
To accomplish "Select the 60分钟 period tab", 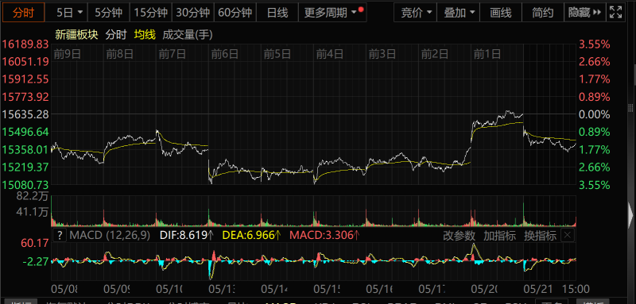I will (x=235, y=13).
